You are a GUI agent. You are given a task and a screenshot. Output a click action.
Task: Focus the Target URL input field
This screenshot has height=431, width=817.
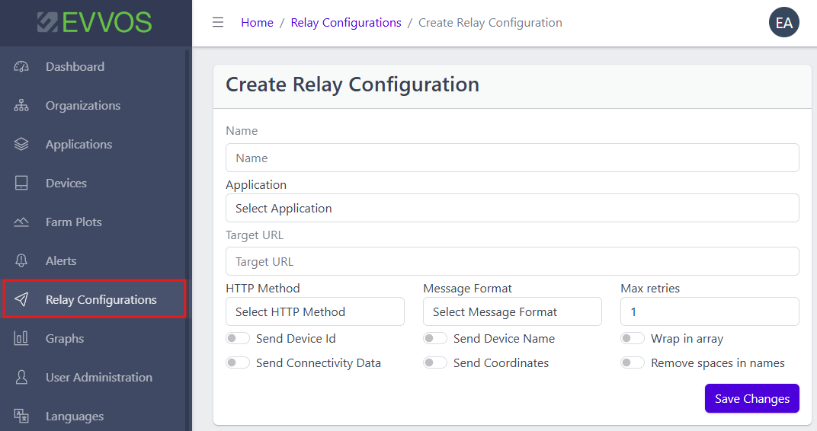coord(512,261)
